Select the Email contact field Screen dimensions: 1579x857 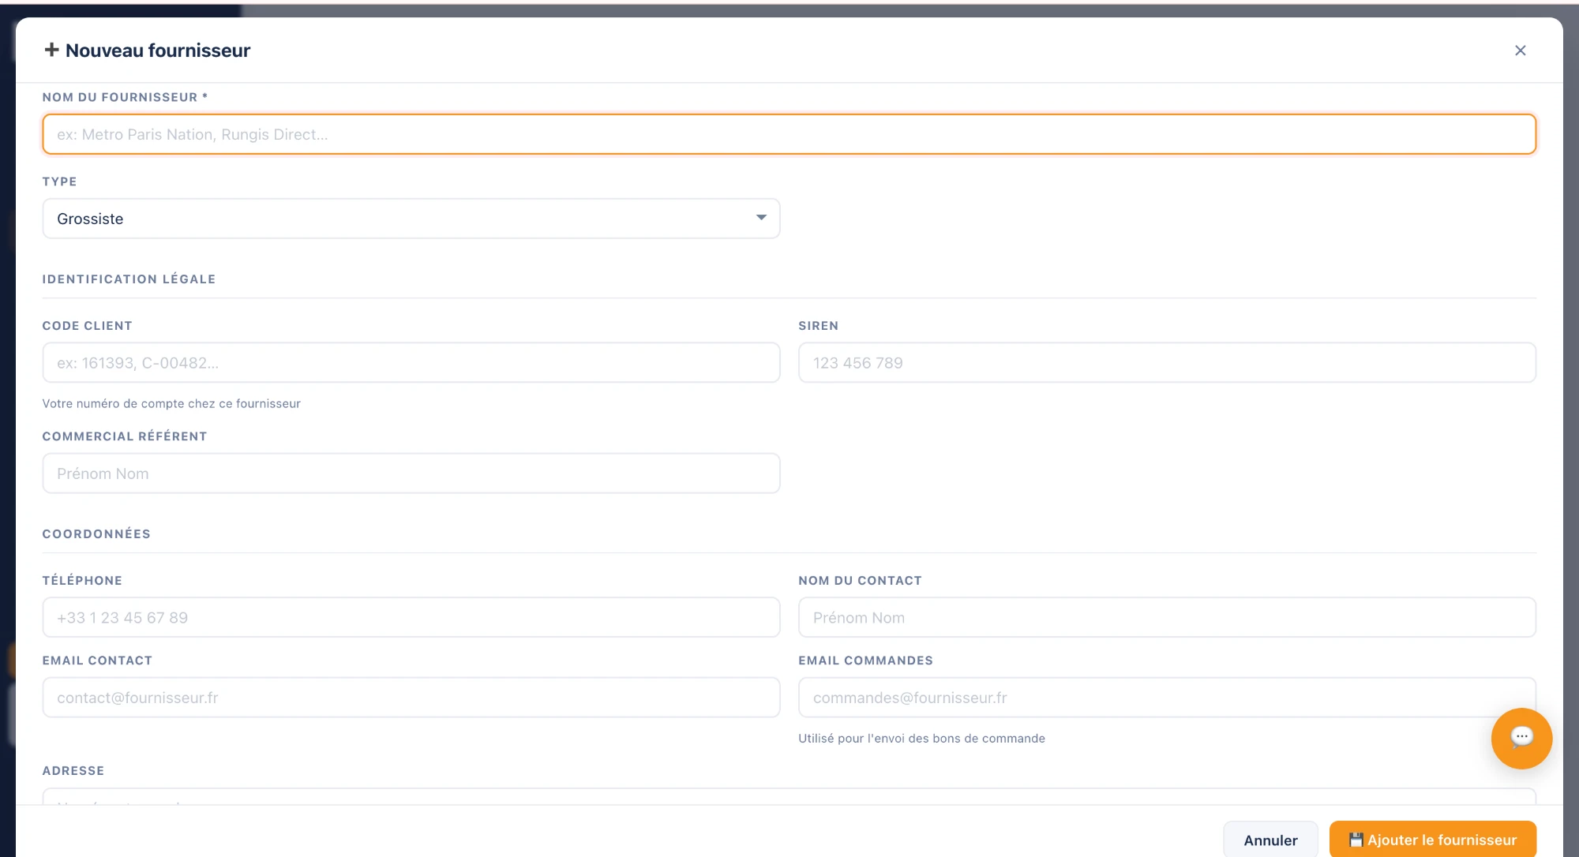(x=411, y=698)
